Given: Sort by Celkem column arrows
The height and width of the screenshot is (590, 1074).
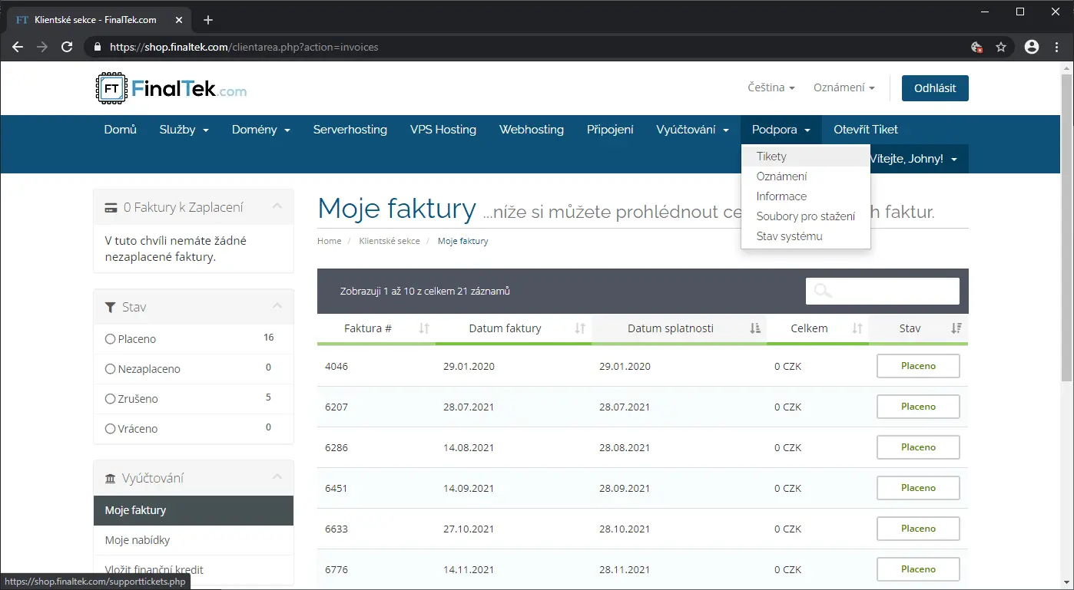Looking at the screenshot, I should pyautogui.click(x=857, y=328).
